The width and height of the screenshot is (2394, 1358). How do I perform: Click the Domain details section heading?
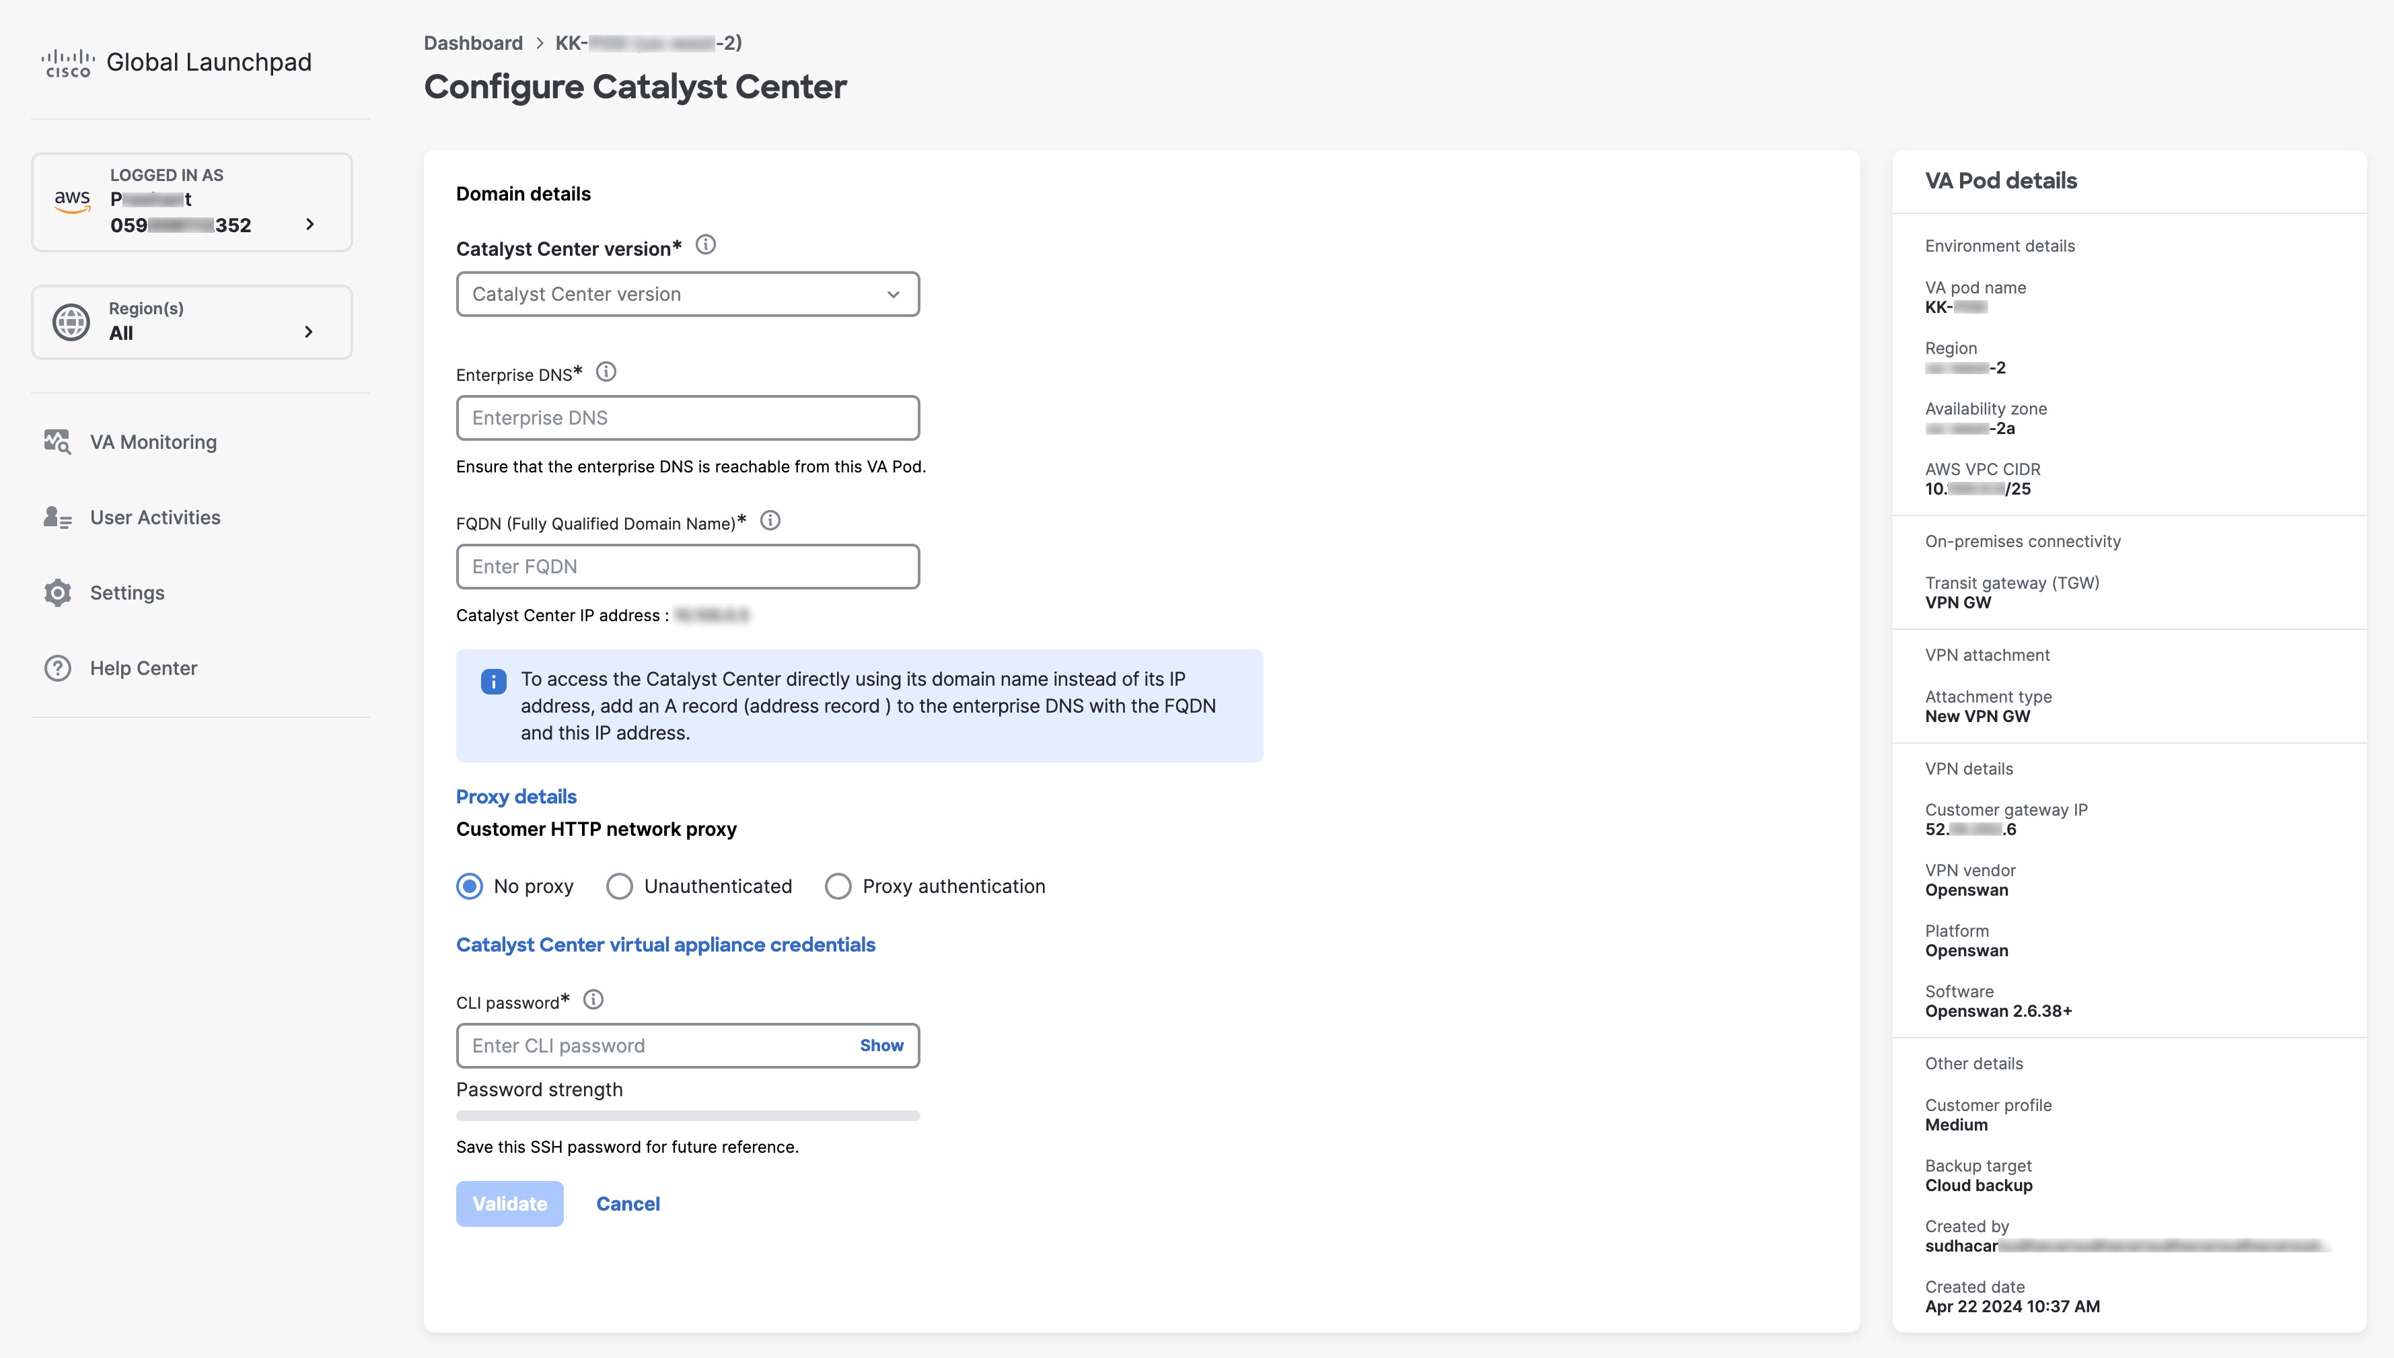click(523, 194)
